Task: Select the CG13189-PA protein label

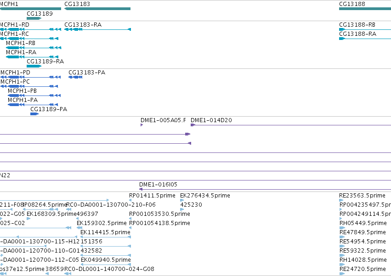Action: click(49, 109)
